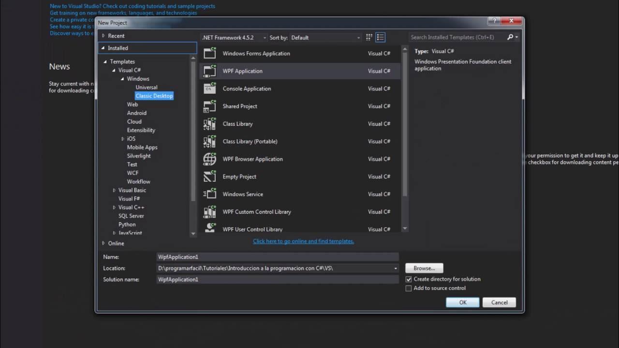
Task: Expand the Visual Basic tree node
Action: 114,190
